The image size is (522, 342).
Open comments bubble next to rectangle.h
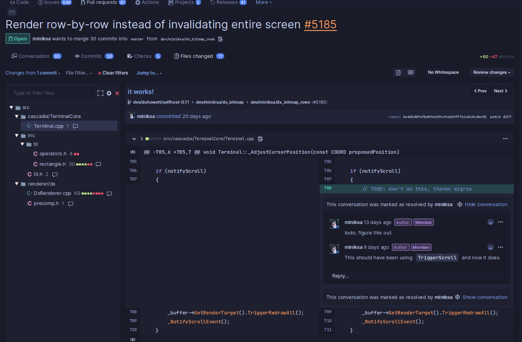click(x=98, y=165)
